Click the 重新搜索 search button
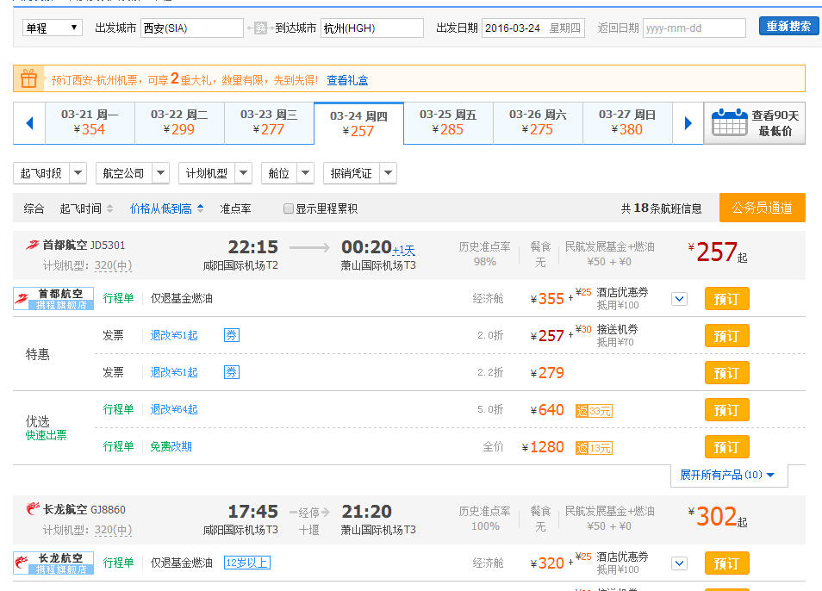The height and width of the screenshot is (591, 822). click(788, 26)
